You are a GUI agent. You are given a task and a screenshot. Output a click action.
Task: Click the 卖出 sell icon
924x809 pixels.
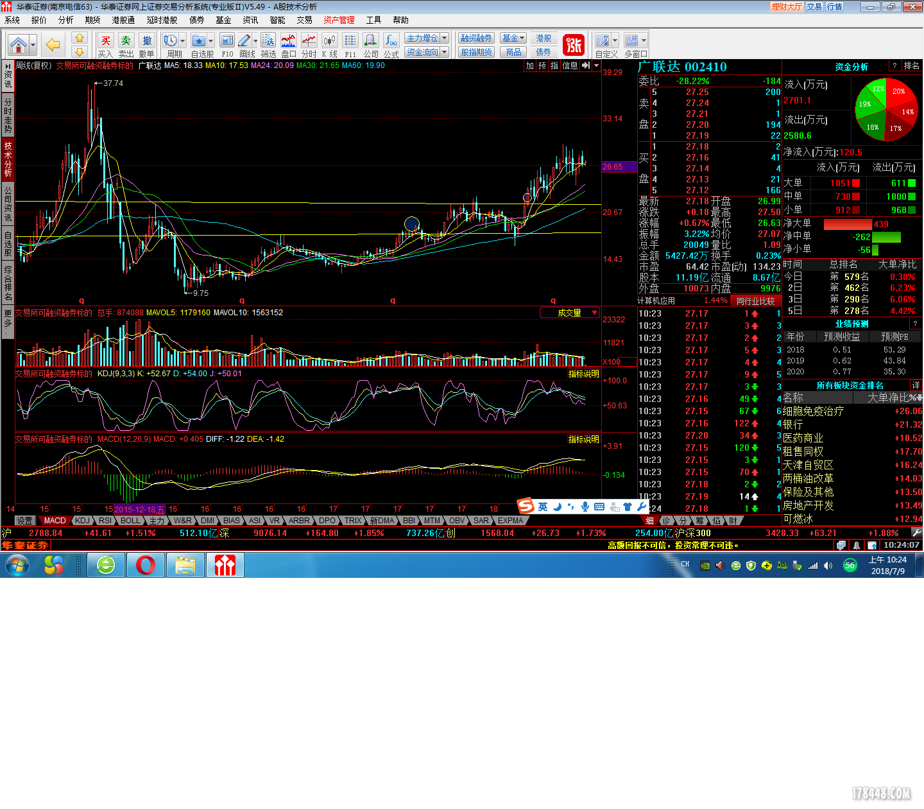pyautogui.click(x=126, y=41)
